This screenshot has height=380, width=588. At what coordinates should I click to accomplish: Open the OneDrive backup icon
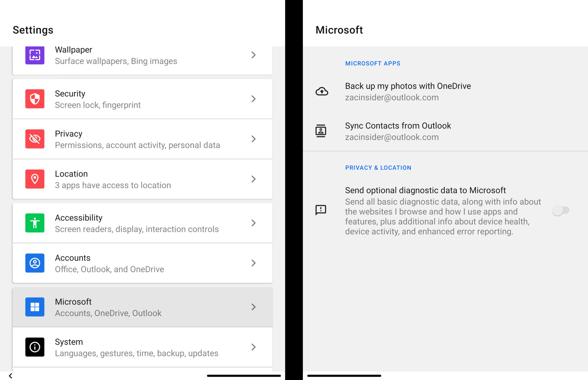pyautogui.click(x=322, y=92)
